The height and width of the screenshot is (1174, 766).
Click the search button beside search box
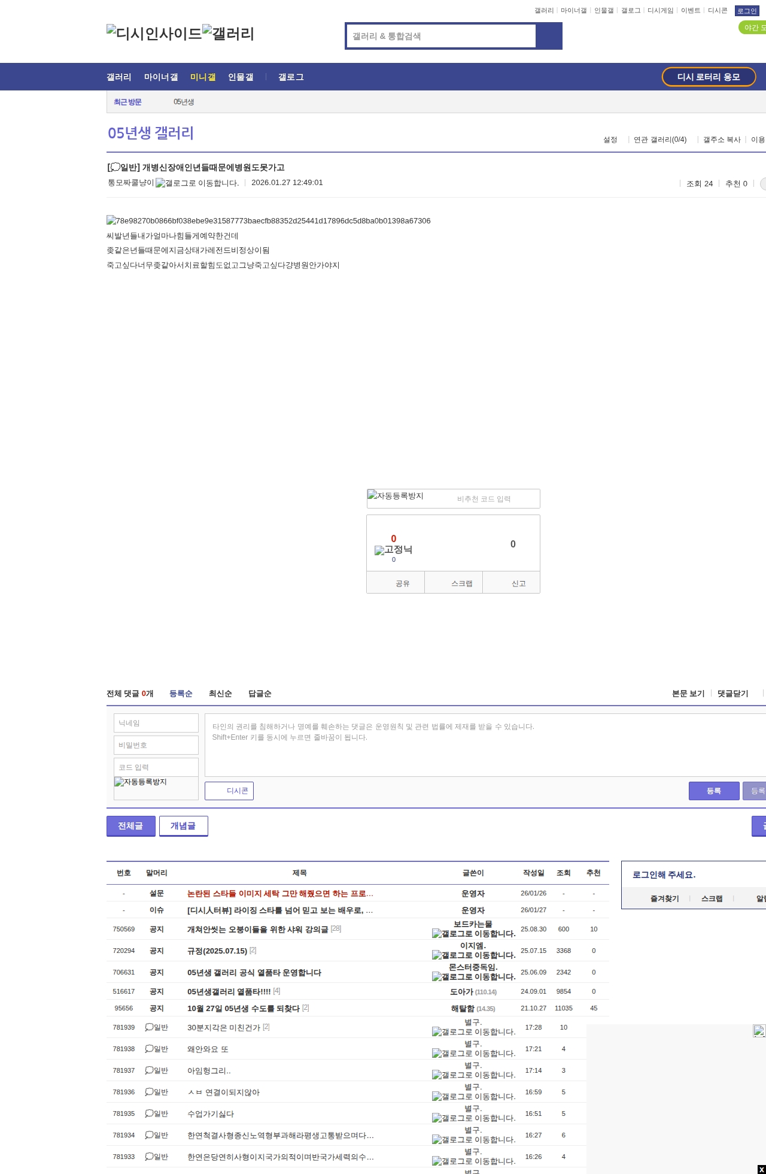(x=549, y=36)
